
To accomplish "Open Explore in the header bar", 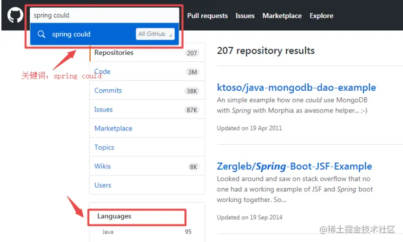I will (321, 16).
